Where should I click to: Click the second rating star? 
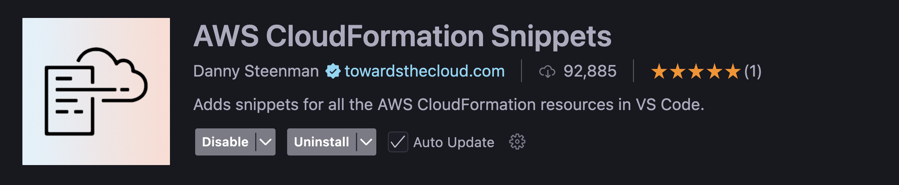pos(677,72)
